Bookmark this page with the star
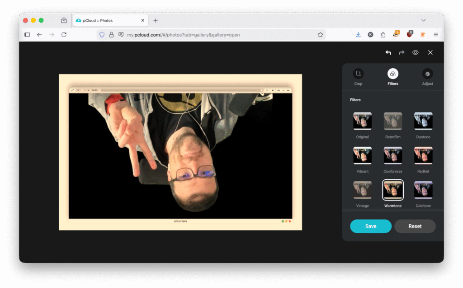 point(320,35)
